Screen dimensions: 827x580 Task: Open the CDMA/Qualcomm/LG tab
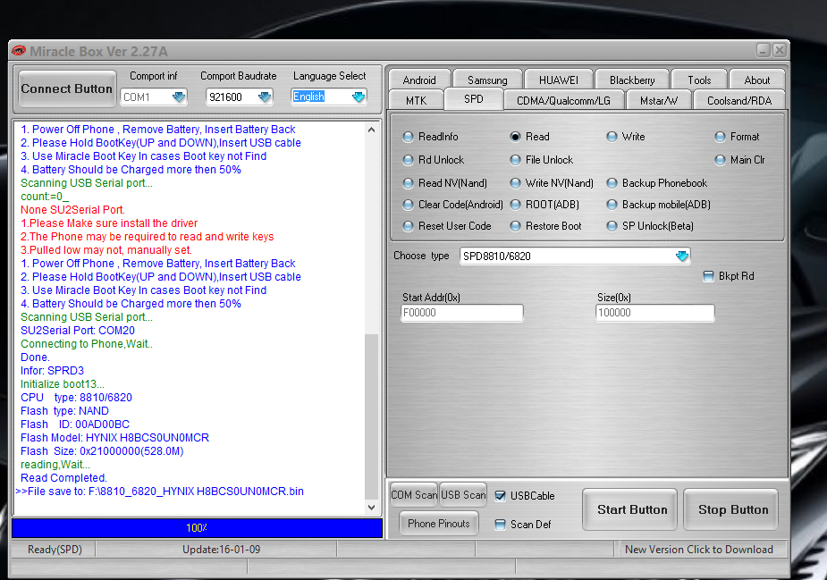coord(563,100)
